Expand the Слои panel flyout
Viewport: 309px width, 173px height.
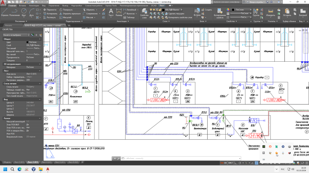(x=166, y=21)
